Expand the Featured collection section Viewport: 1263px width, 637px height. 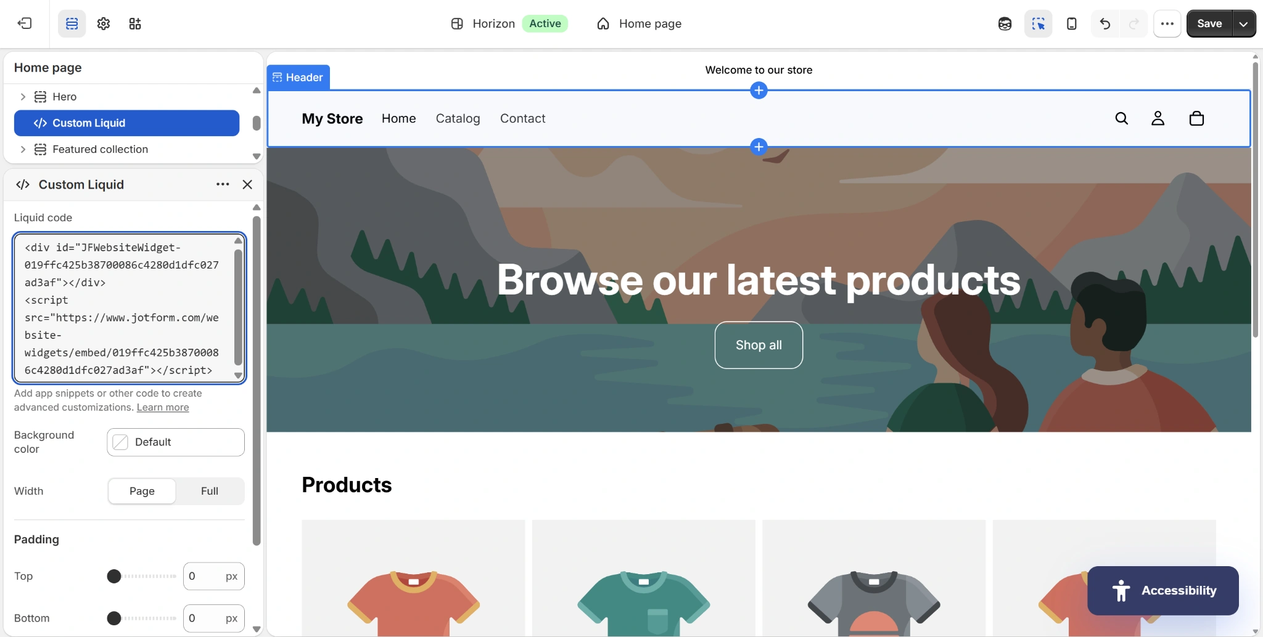(x=23, y=149)
